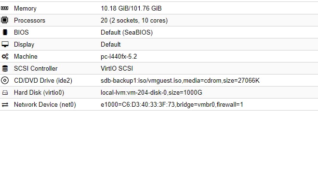Select the Hard Disk (virtio0) label
The width and height of the screenshot is (318, 187).
coord(39,92)
